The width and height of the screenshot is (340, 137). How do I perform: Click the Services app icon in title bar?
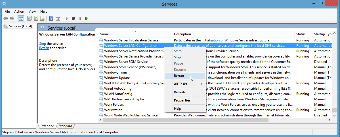(x=4, y=4)
